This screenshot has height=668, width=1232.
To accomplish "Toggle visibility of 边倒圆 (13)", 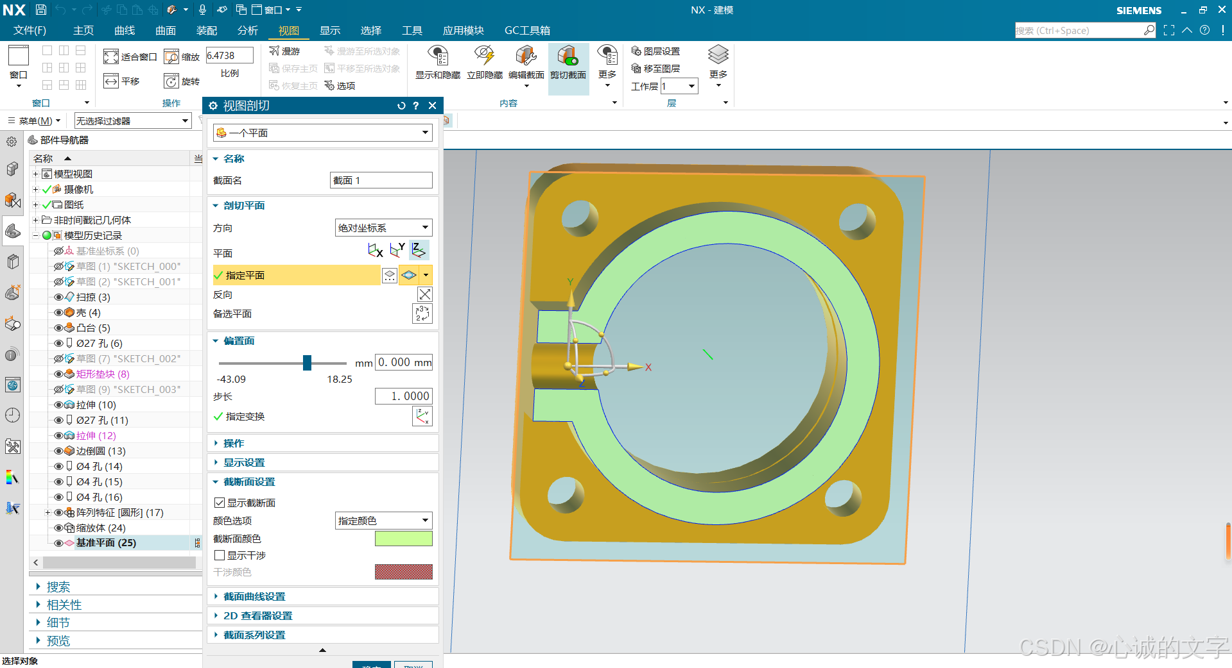I will click(58, 451).
